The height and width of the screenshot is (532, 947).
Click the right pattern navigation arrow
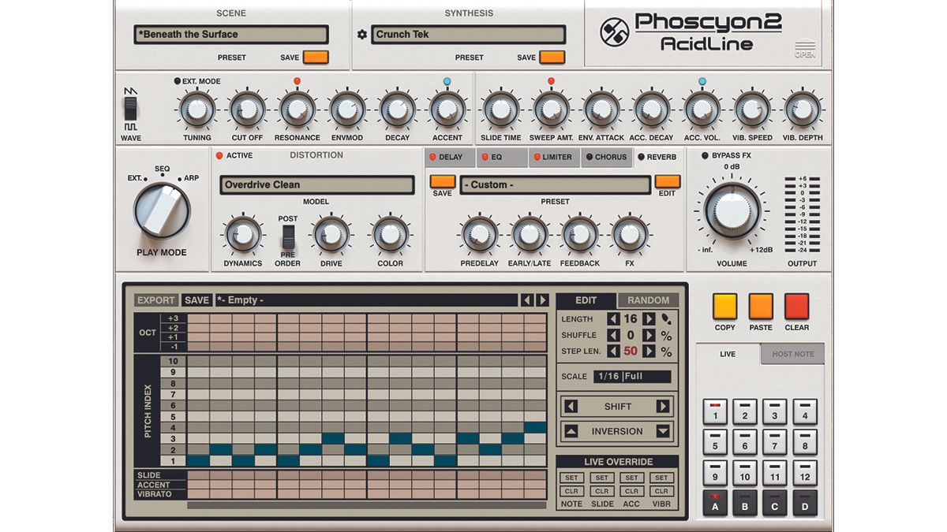click(x=541, y=300)
